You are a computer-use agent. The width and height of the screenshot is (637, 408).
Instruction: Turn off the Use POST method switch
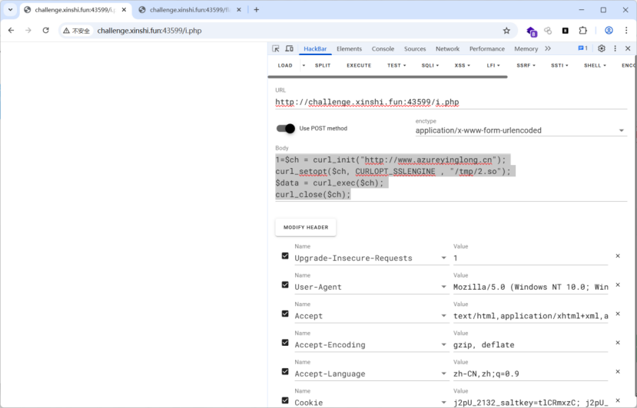286,129
